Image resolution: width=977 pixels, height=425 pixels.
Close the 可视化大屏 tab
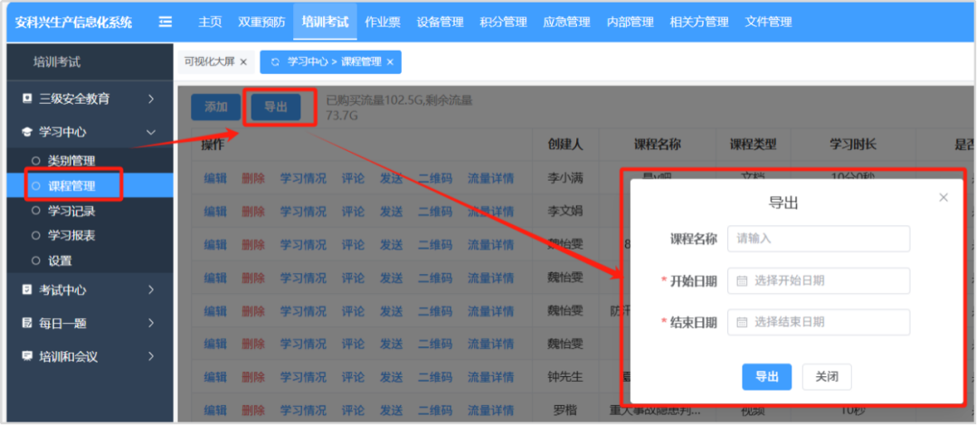[243, 61]
